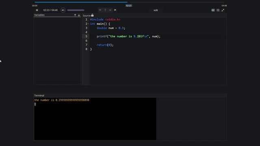
Task: Click line number 1 in gutter
Action: [x=86, y=19]
